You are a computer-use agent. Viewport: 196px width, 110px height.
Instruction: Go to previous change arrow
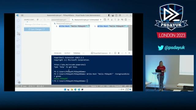tap(108, 20)
